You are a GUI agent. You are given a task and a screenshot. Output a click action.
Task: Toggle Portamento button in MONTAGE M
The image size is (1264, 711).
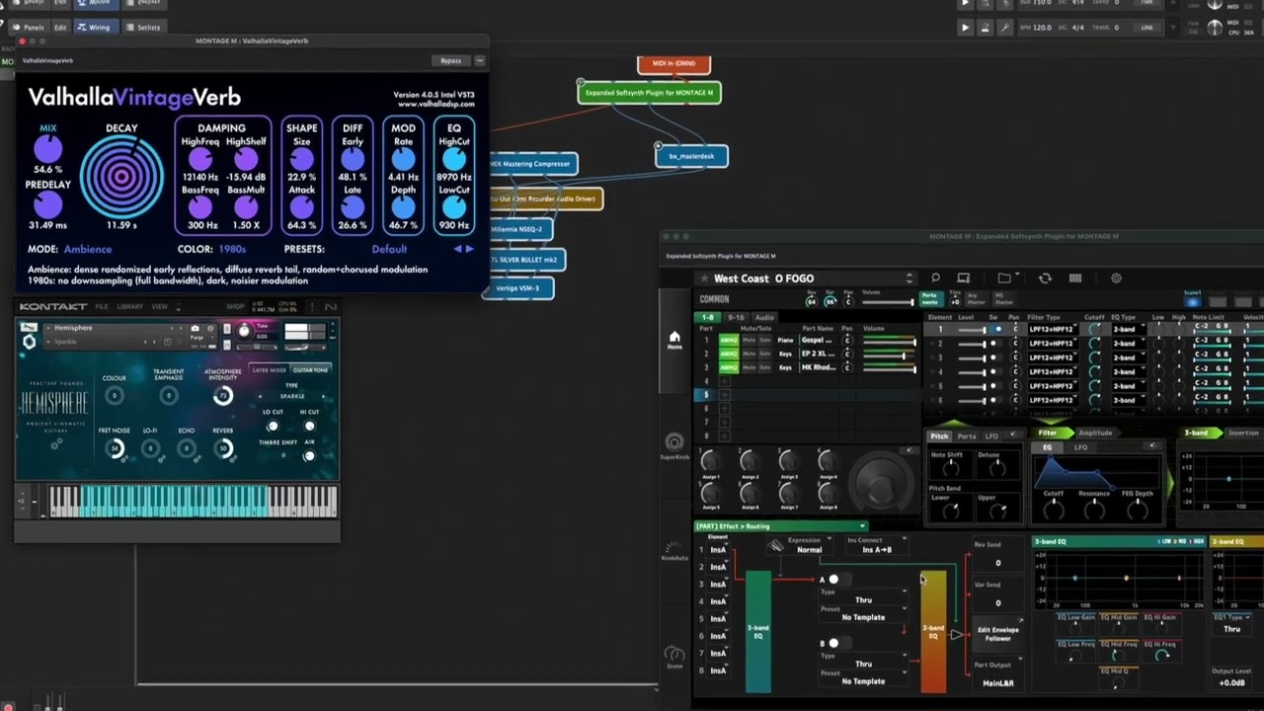[929, 297]
